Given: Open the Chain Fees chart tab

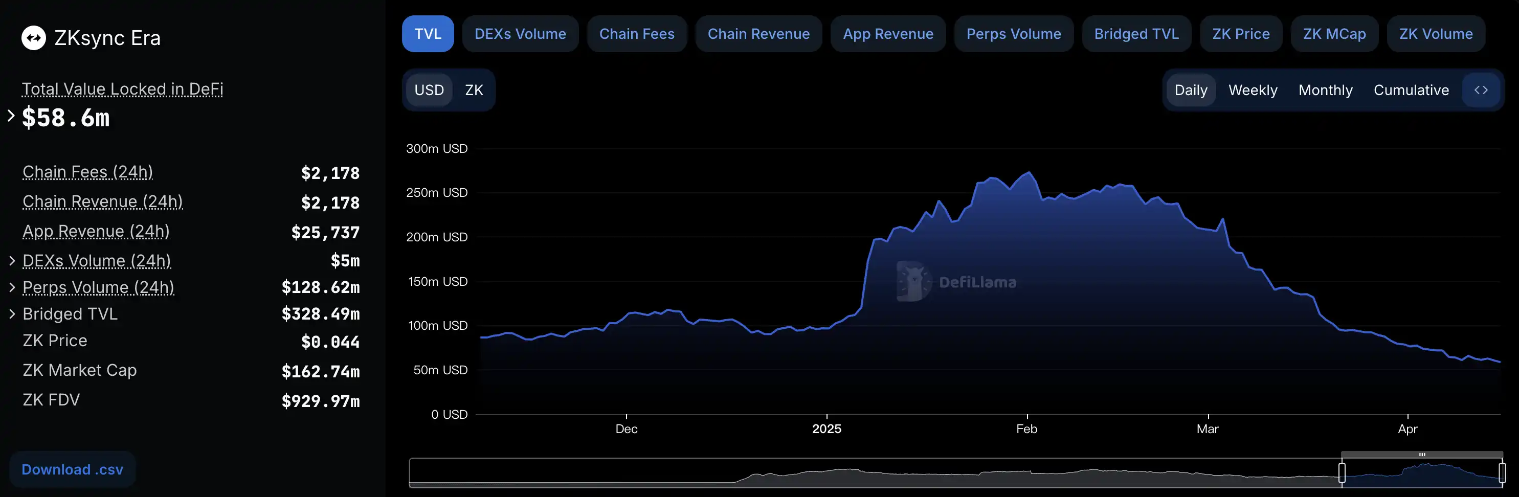Looking at the screenshot, I should coord(636,34).
